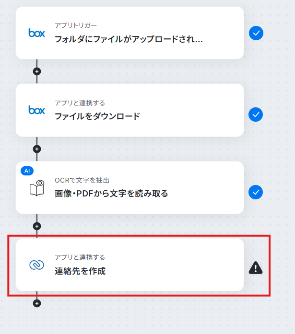Open the 画像・PDFから文字を読み取る step
This screenshot has height=334, width=295.
click(x=130, y=188)
